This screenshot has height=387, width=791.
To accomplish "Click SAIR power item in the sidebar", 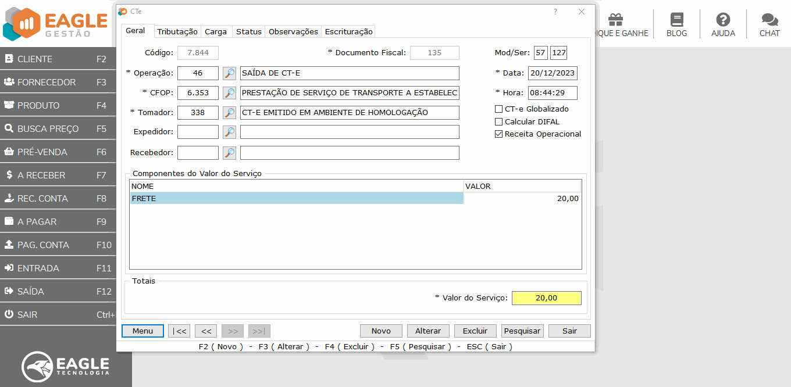I will click(x=58, y=314).
